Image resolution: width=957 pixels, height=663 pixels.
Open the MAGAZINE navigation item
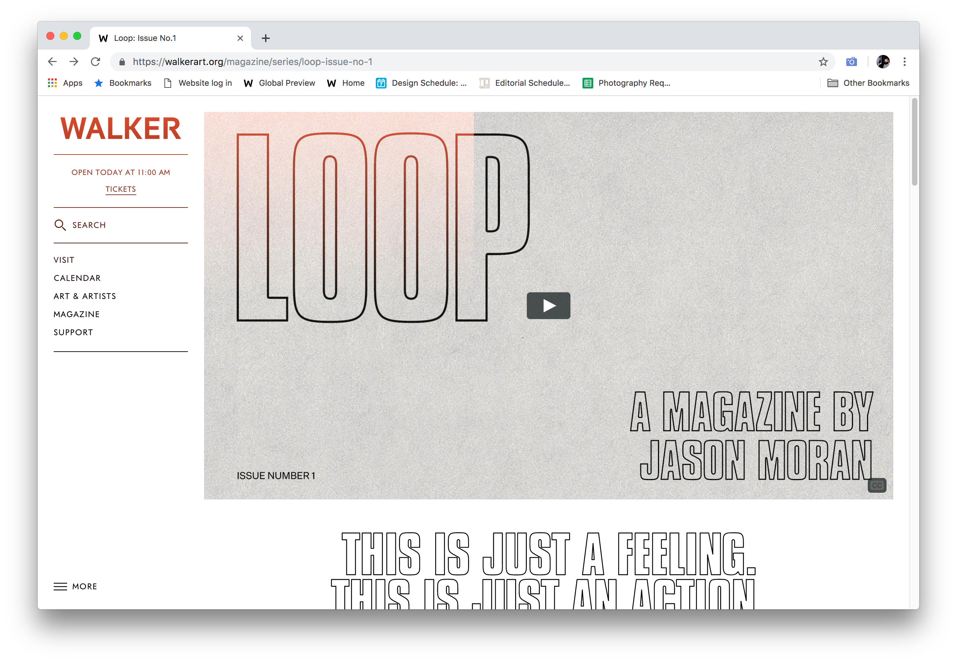[x=77, y=314]
